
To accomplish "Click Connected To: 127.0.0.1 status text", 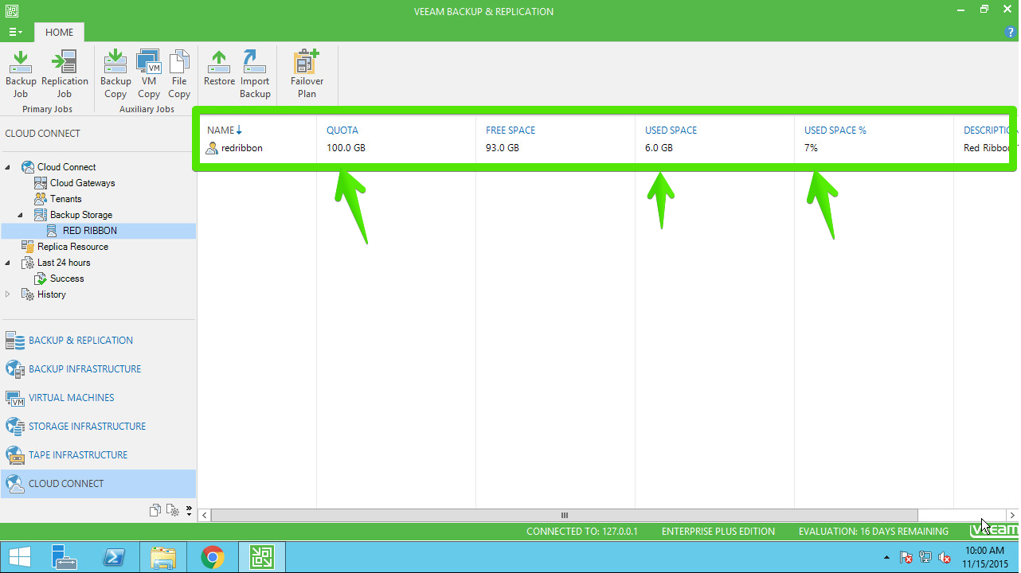I will tap(582, 532).
